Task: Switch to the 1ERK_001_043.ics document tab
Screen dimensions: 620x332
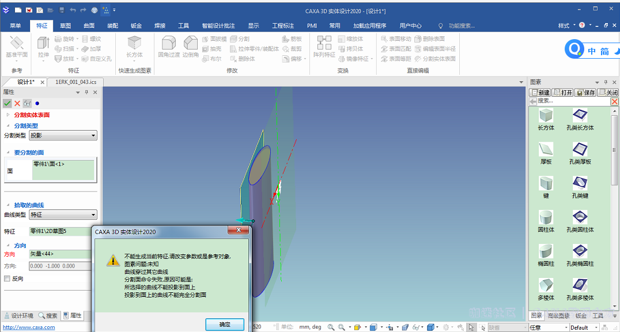Action: [75, 82]
